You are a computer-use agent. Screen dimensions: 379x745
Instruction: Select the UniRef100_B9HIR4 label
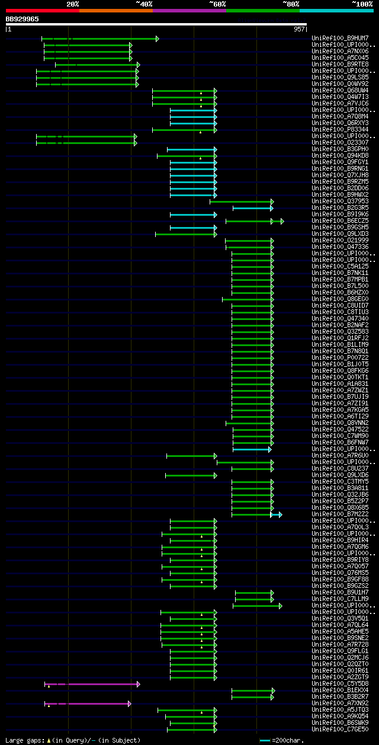[340, 541]
